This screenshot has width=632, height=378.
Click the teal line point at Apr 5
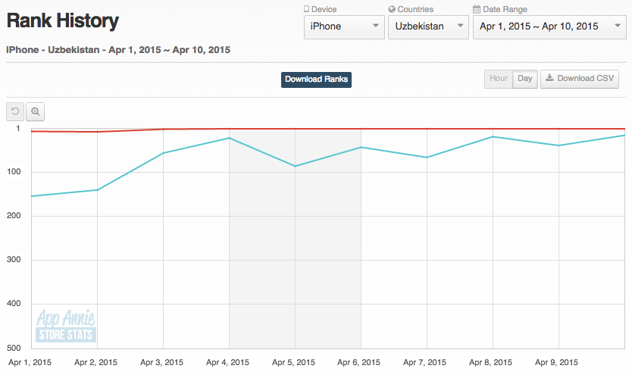pyautogui.click(x=295, y=166)
